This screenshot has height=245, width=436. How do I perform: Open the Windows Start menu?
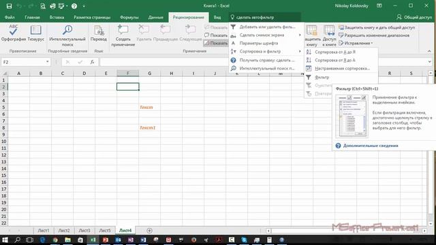[5, 240]
